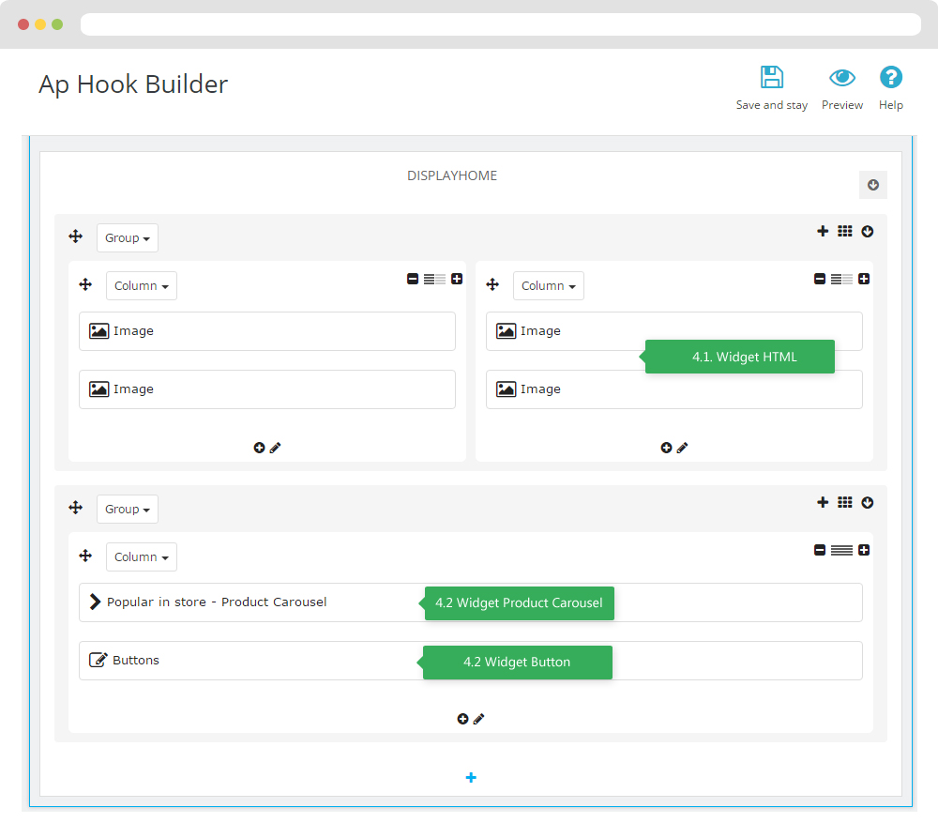Viewport: 938px width, 823px height.
Task: Select second Image widget in right Column
Action: (x=674, y=389)
